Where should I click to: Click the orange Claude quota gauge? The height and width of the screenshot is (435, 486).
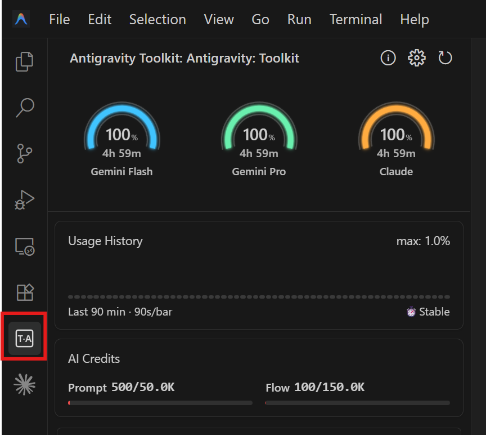[397, 127]
